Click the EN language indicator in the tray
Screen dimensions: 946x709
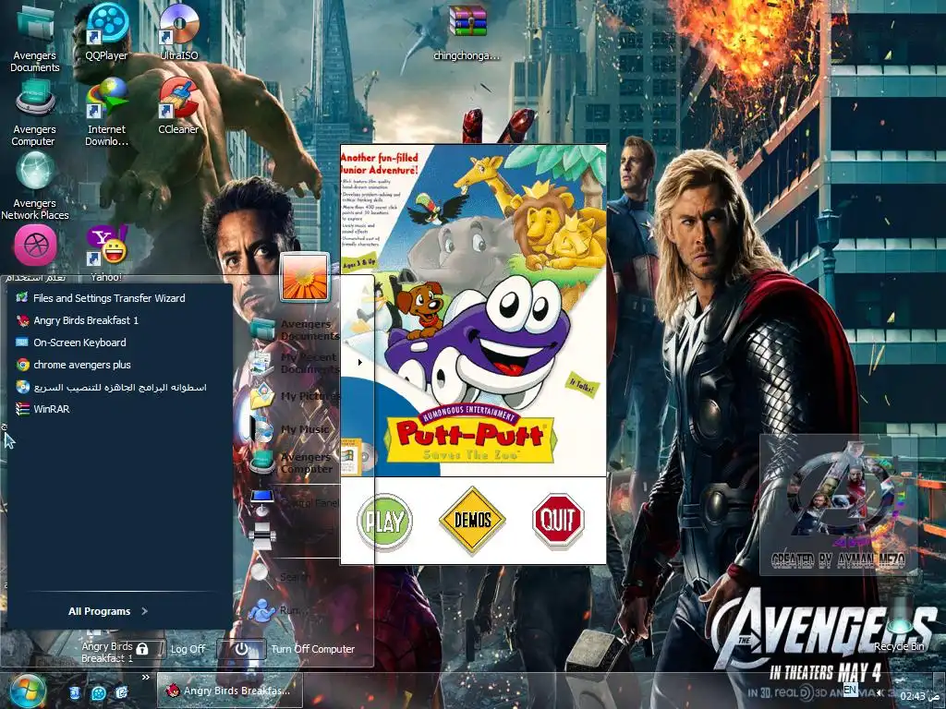pyautogui.click(x=850, y=689)
